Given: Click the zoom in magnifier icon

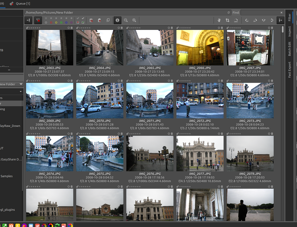Looking at the screenshot, I should 134,20.
